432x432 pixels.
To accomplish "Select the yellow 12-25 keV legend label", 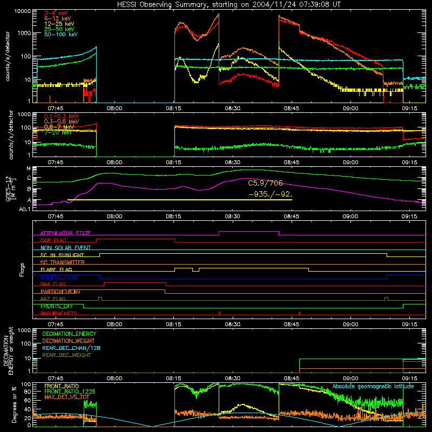I will pyautogui.click(x=59, y=24).
